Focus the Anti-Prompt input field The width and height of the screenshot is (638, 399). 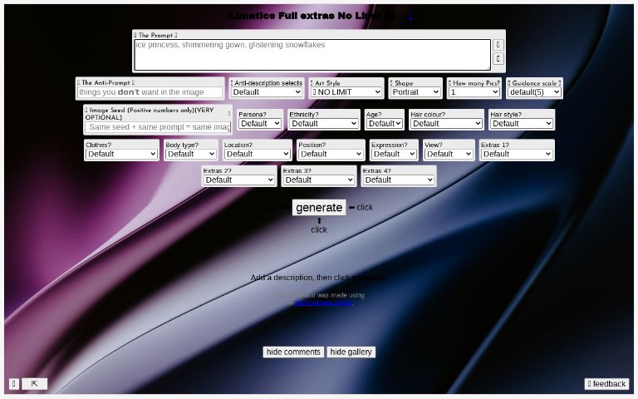pos(150,92)
